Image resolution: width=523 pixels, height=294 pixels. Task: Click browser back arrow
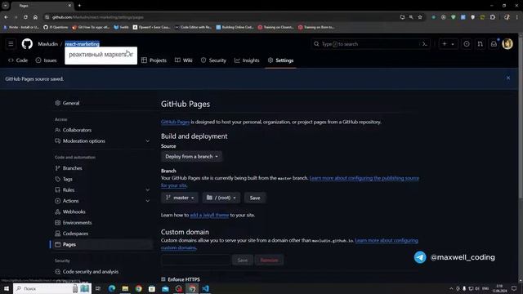click(x=7, y=17)
